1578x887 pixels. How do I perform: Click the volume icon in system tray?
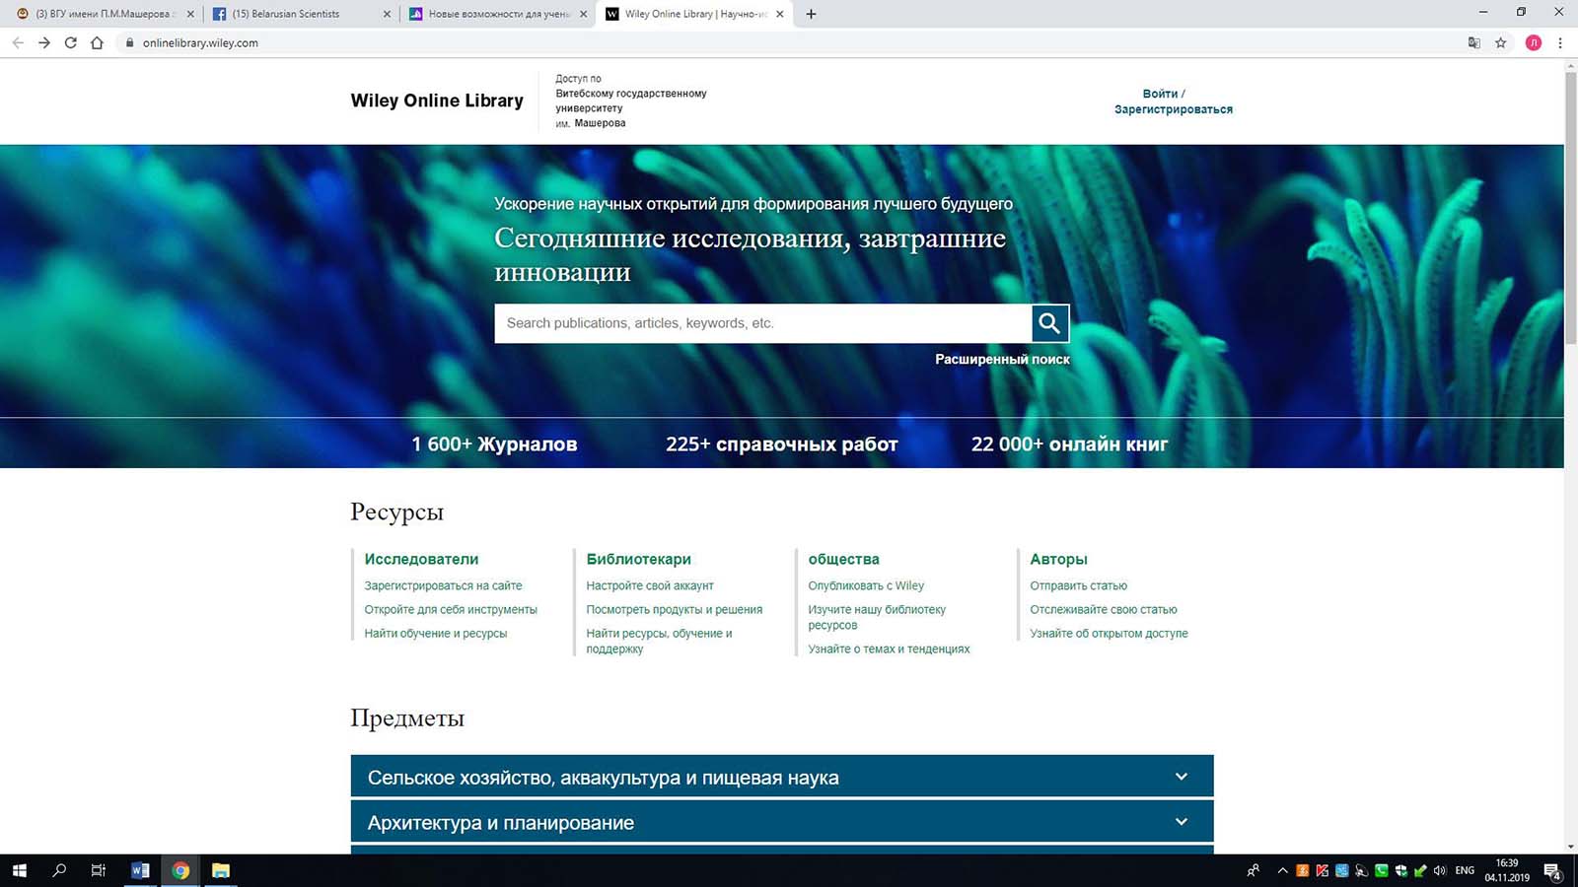1440,871
